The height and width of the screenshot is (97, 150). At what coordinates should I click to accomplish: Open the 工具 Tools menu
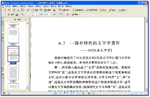(46, 6)
